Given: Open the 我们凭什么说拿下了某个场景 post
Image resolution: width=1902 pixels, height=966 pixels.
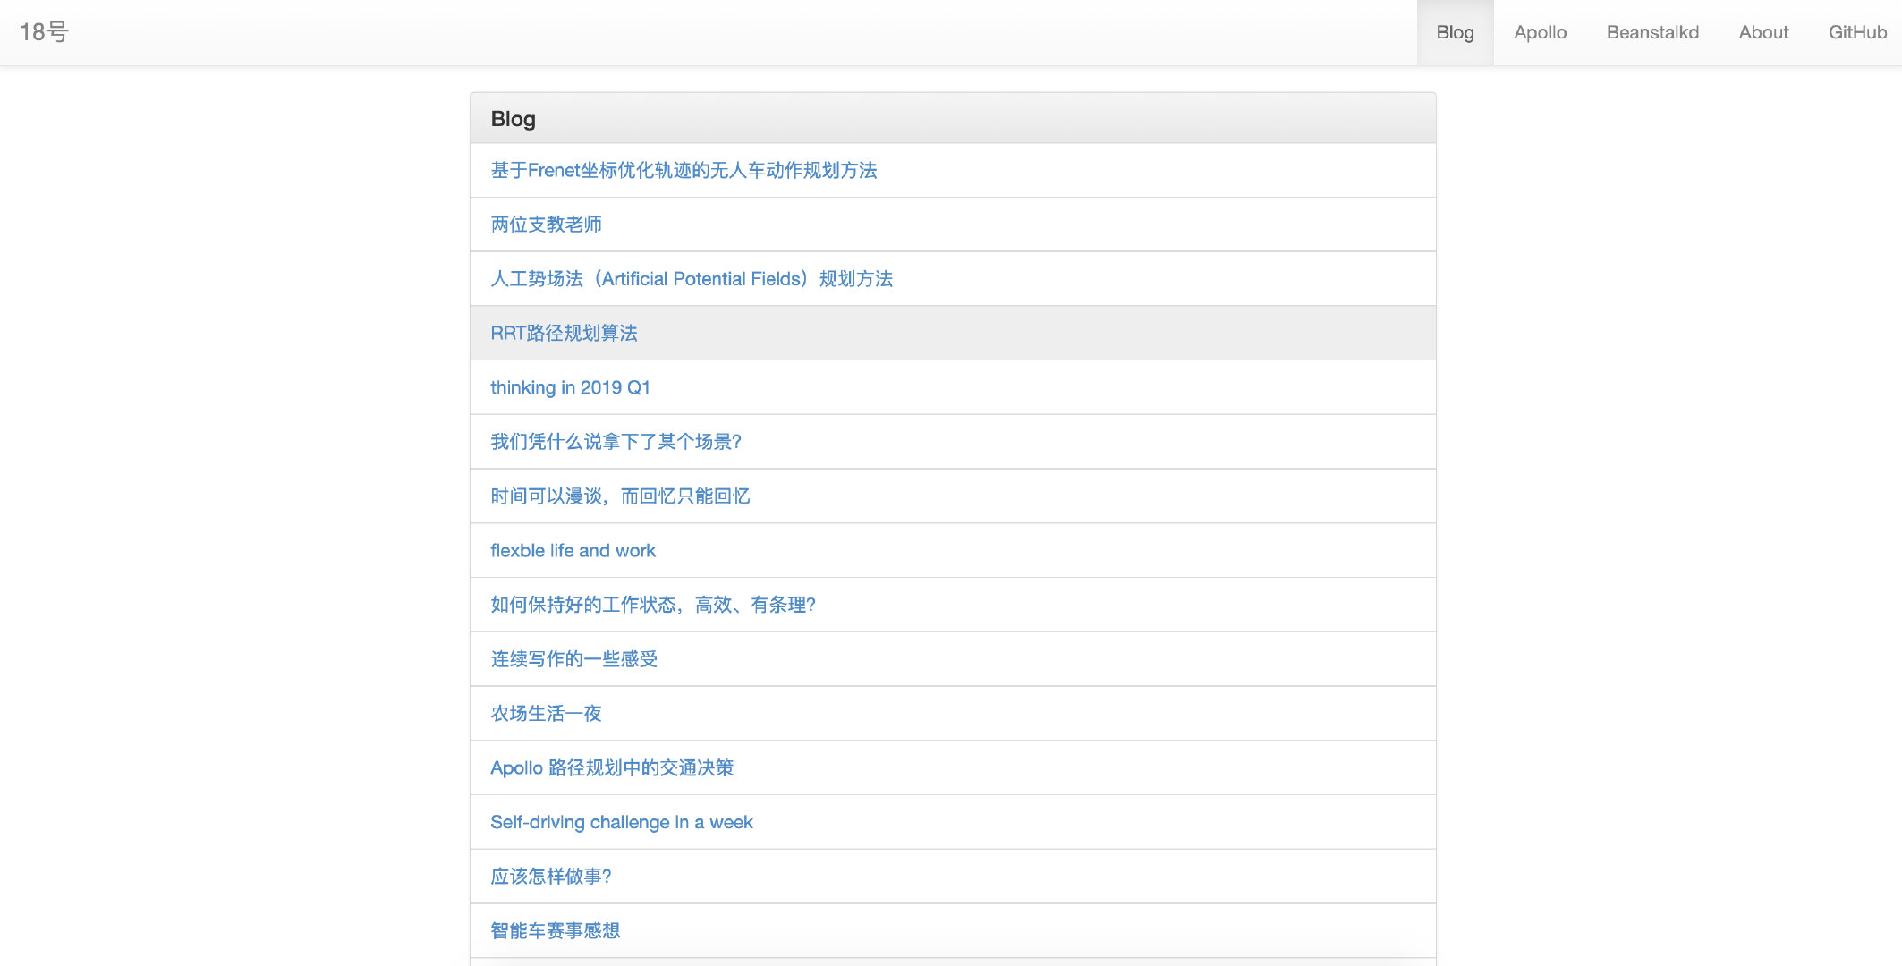Looking at the screenshot, I should point(616,442).
